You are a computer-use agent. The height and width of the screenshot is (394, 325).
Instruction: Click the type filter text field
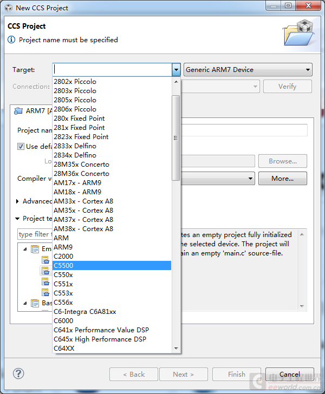pyautogui.click(x=35, y=234)
